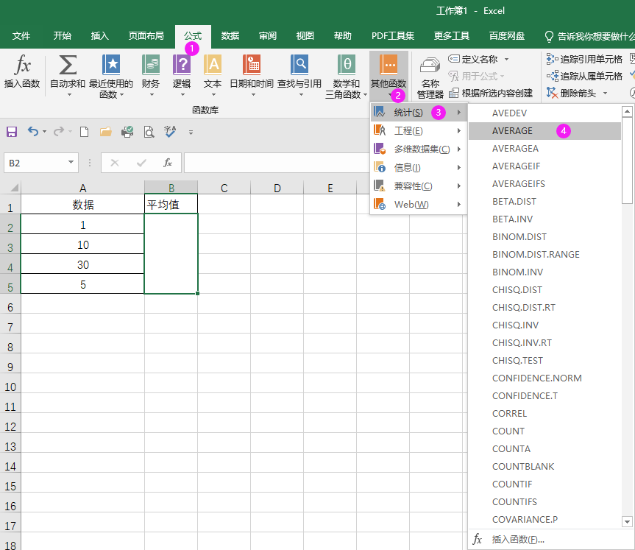Click the AutoSum sigma icon
The height and width of the screenshot is (550, 635).
pos(68,66)
